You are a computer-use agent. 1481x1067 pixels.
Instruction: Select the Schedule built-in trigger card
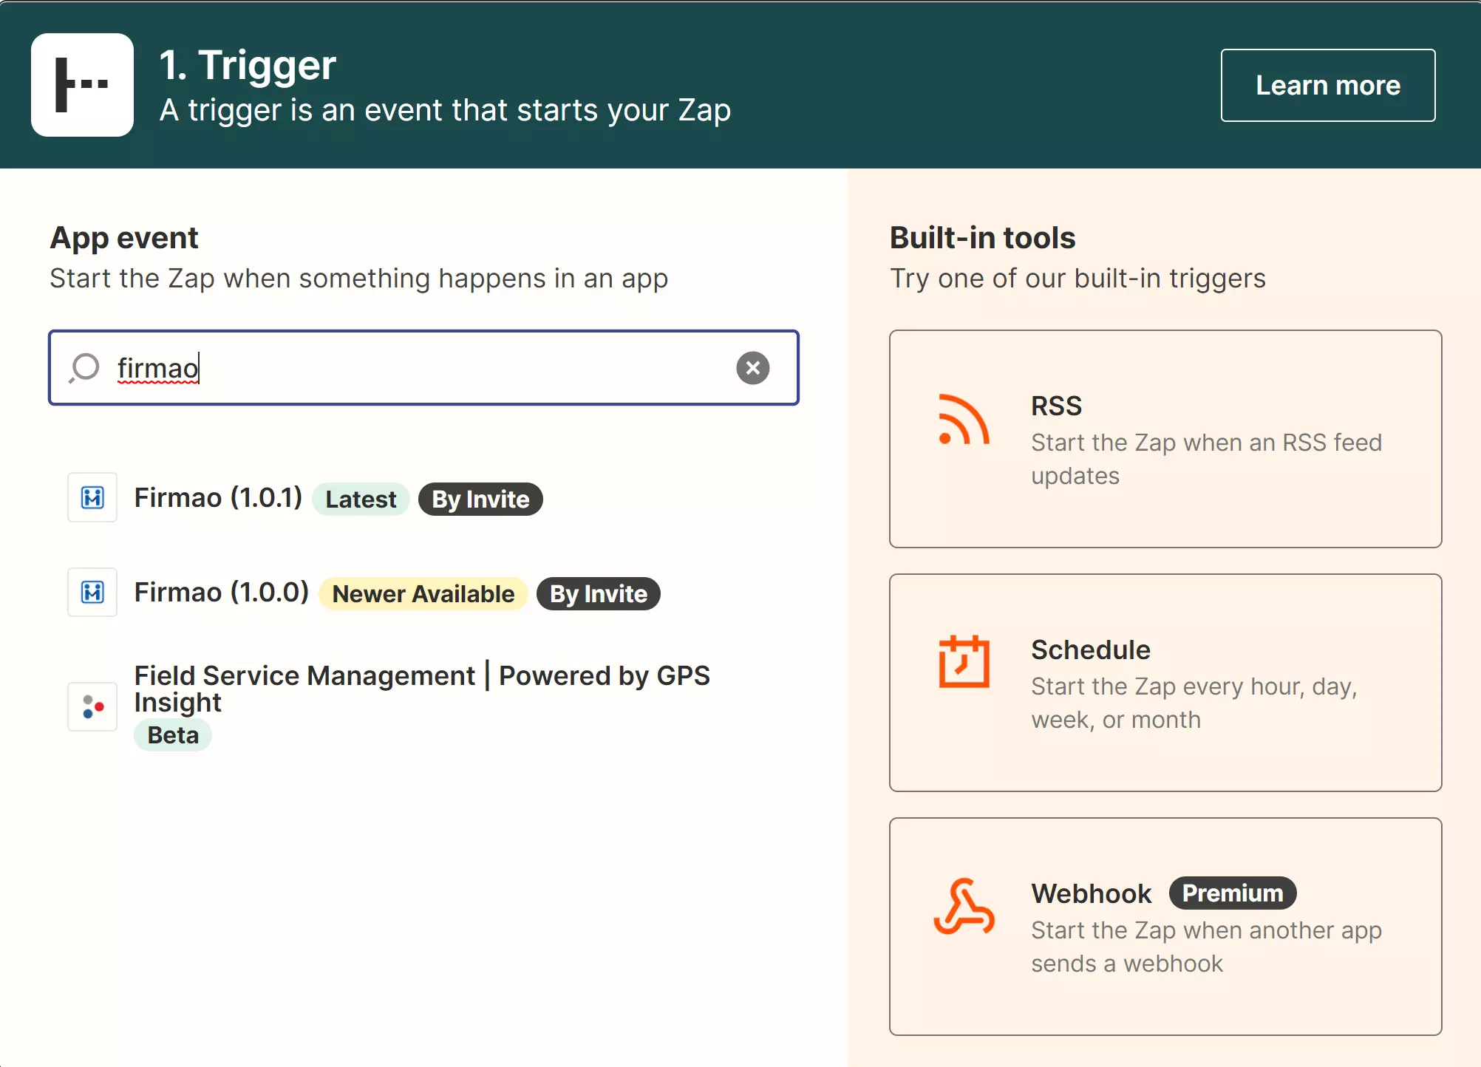(1165, 683)
